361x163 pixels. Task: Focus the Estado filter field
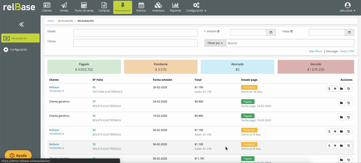tap(135, 33)
